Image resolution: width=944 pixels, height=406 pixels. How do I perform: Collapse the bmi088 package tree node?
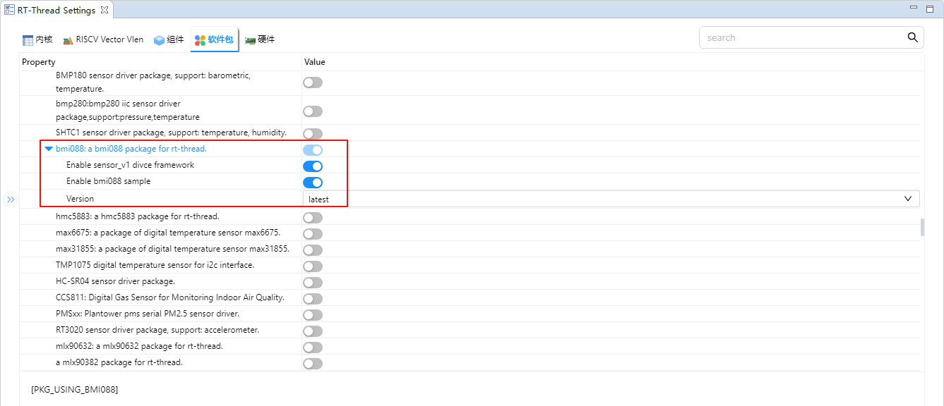coord(49,149)
